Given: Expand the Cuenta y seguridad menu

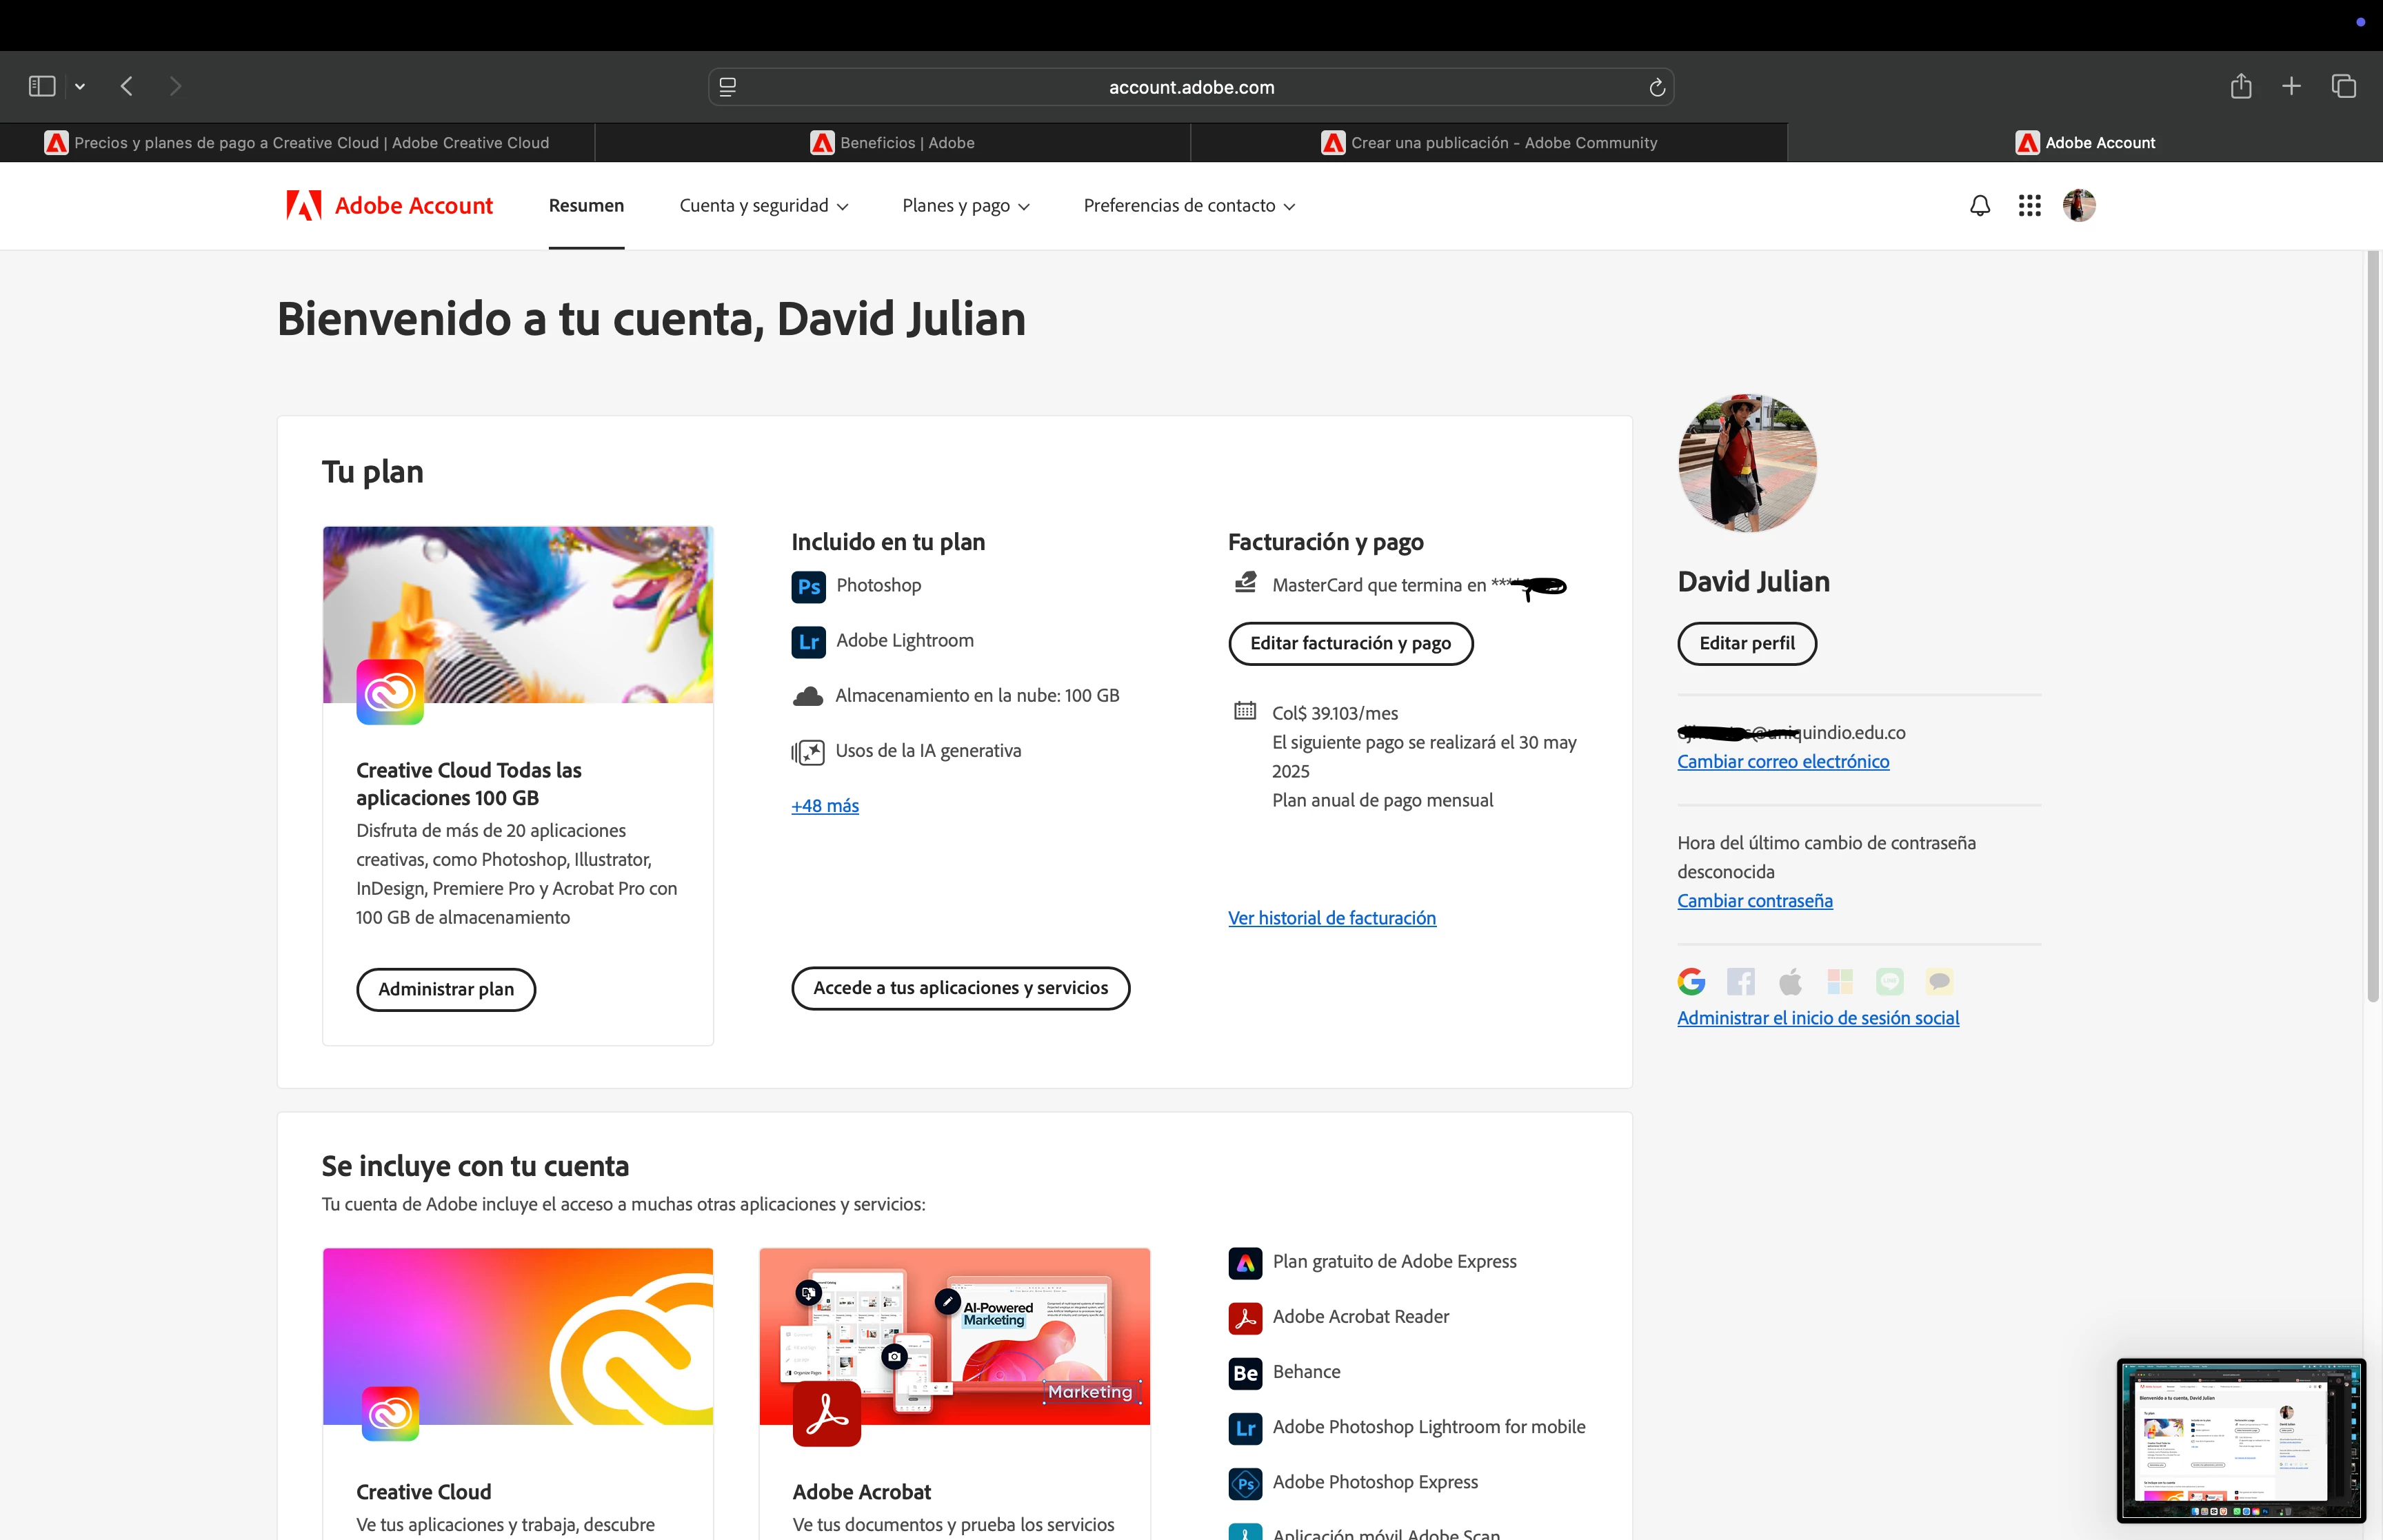Looking at the screenshot, I should pyautogui.click(x=764, y=206).
